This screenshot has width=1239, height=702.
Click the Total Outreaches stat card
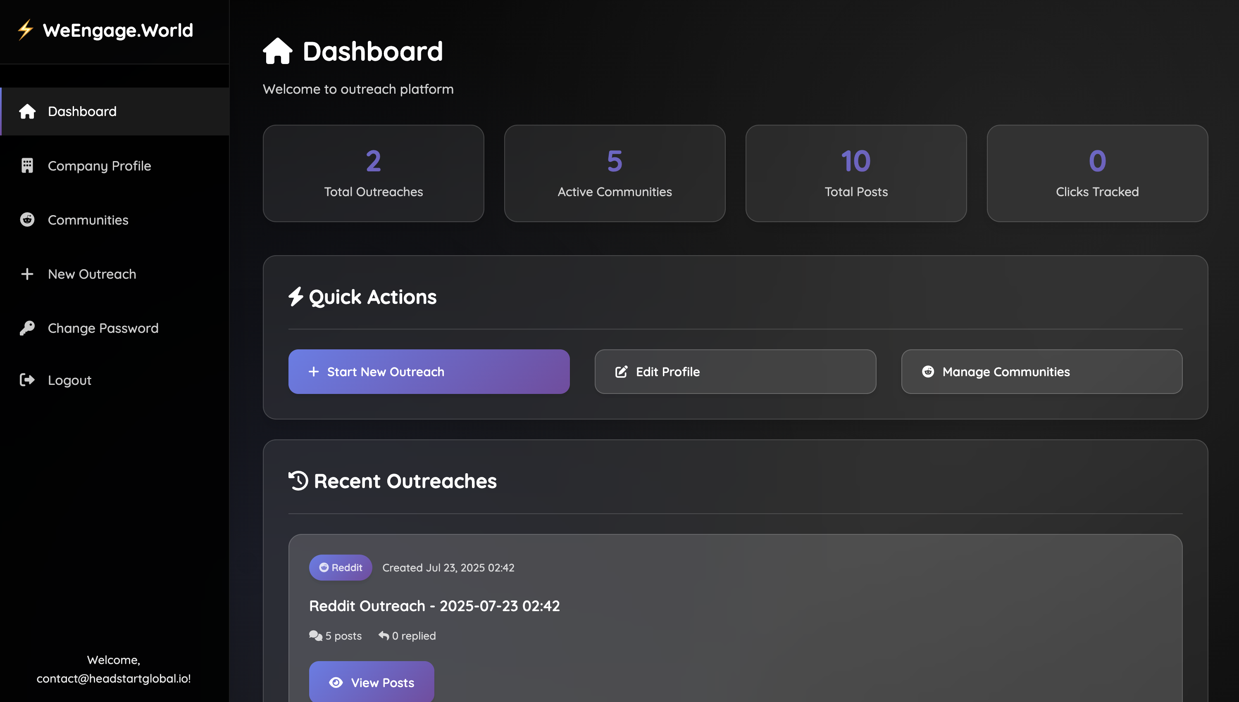tap(374, 173)
